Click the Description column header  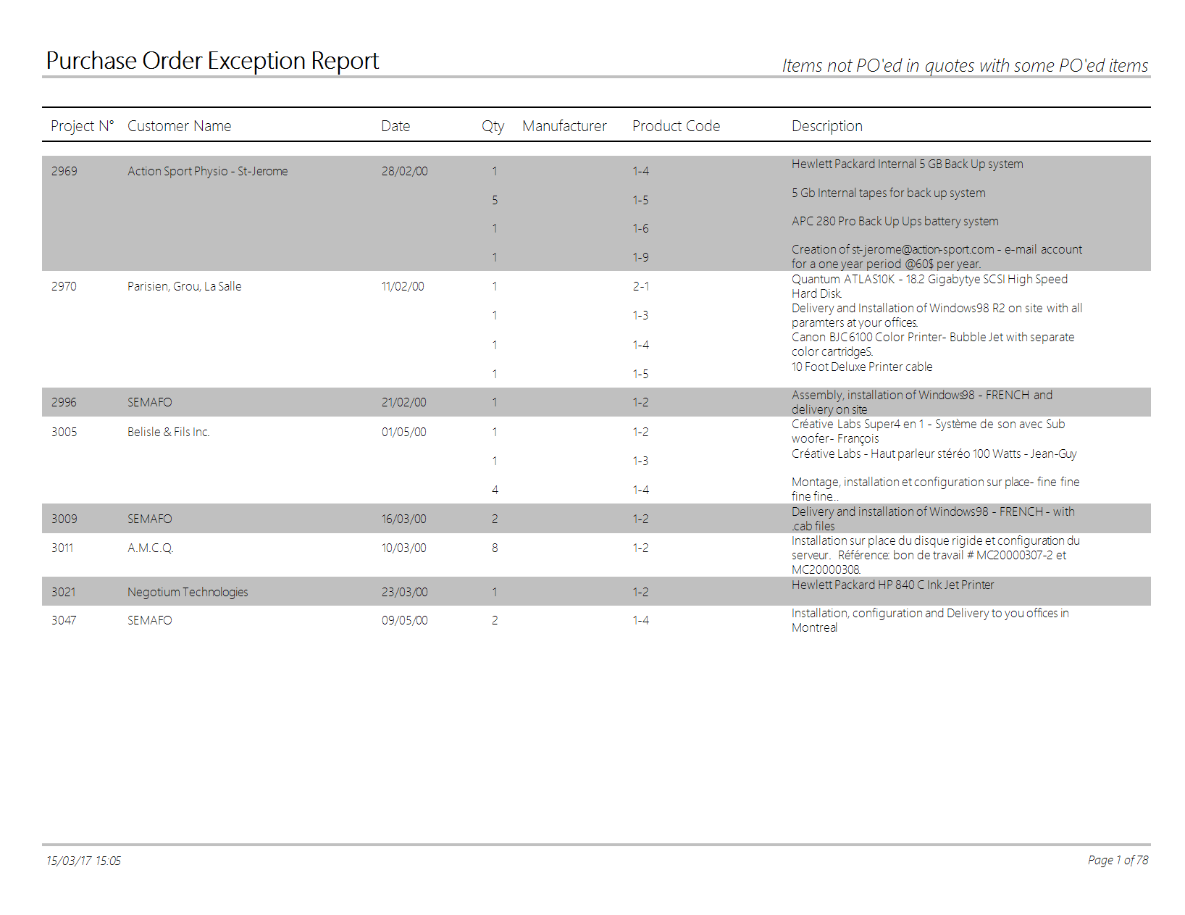[826, 126]
